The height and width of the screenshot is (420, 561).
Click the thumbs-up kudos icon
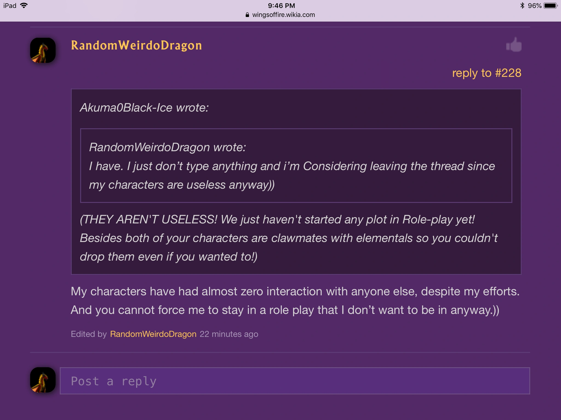514,45
